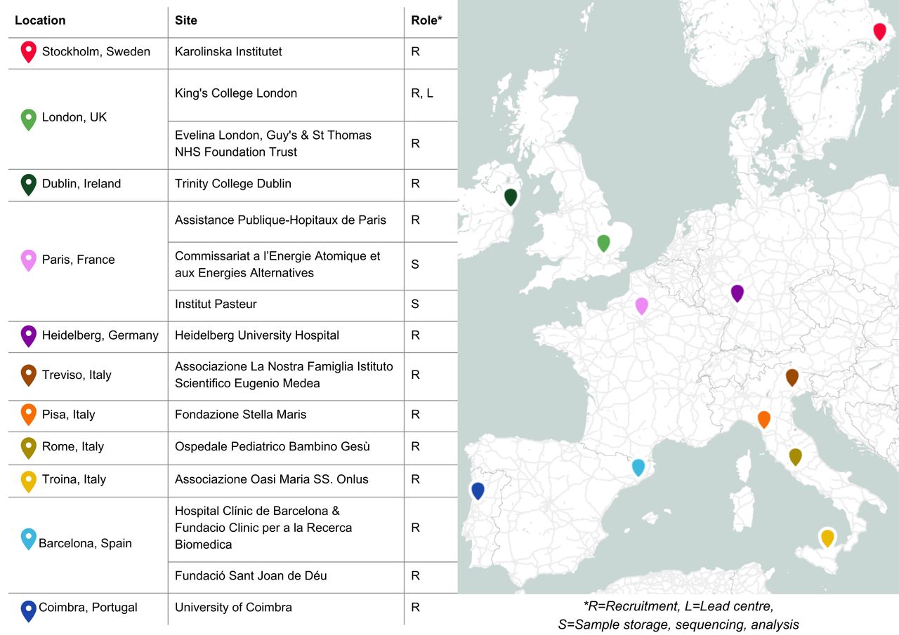
Task: Click the brown Treviso pin in the table
Action: pos(29,375)
